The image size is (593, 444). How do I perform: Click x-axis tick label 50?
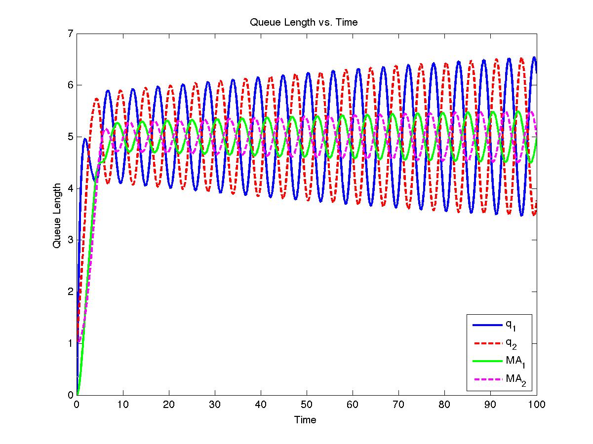(x=307, y=404)
